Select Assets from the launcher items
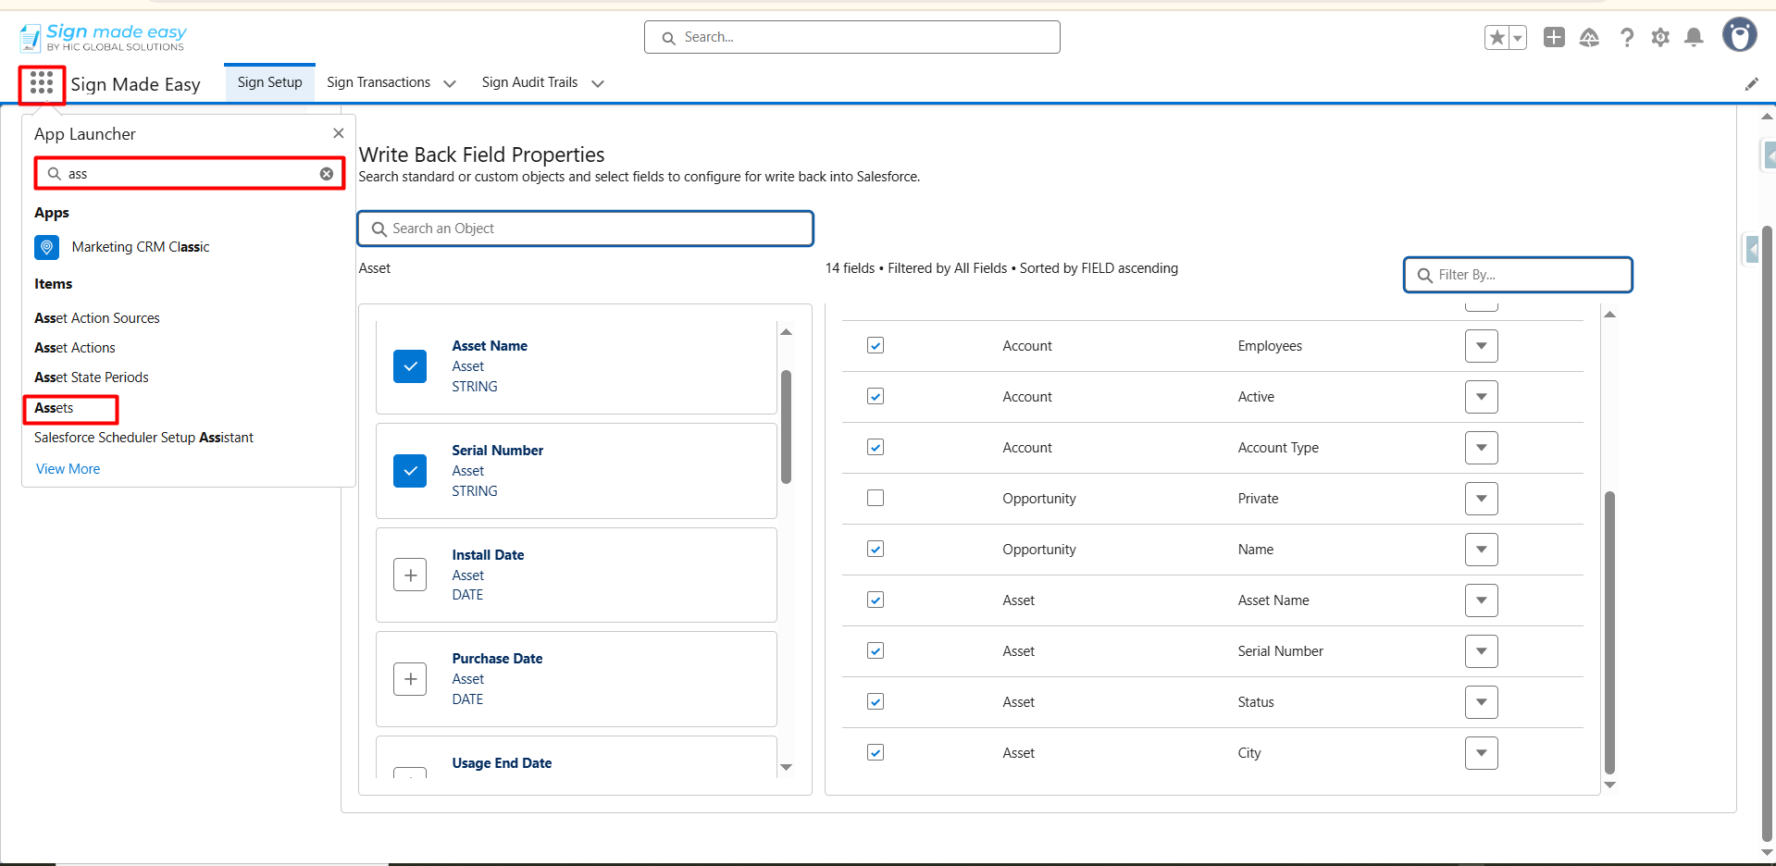The height and width of the screenshot is (866, 1776). (x=55, y=408)
